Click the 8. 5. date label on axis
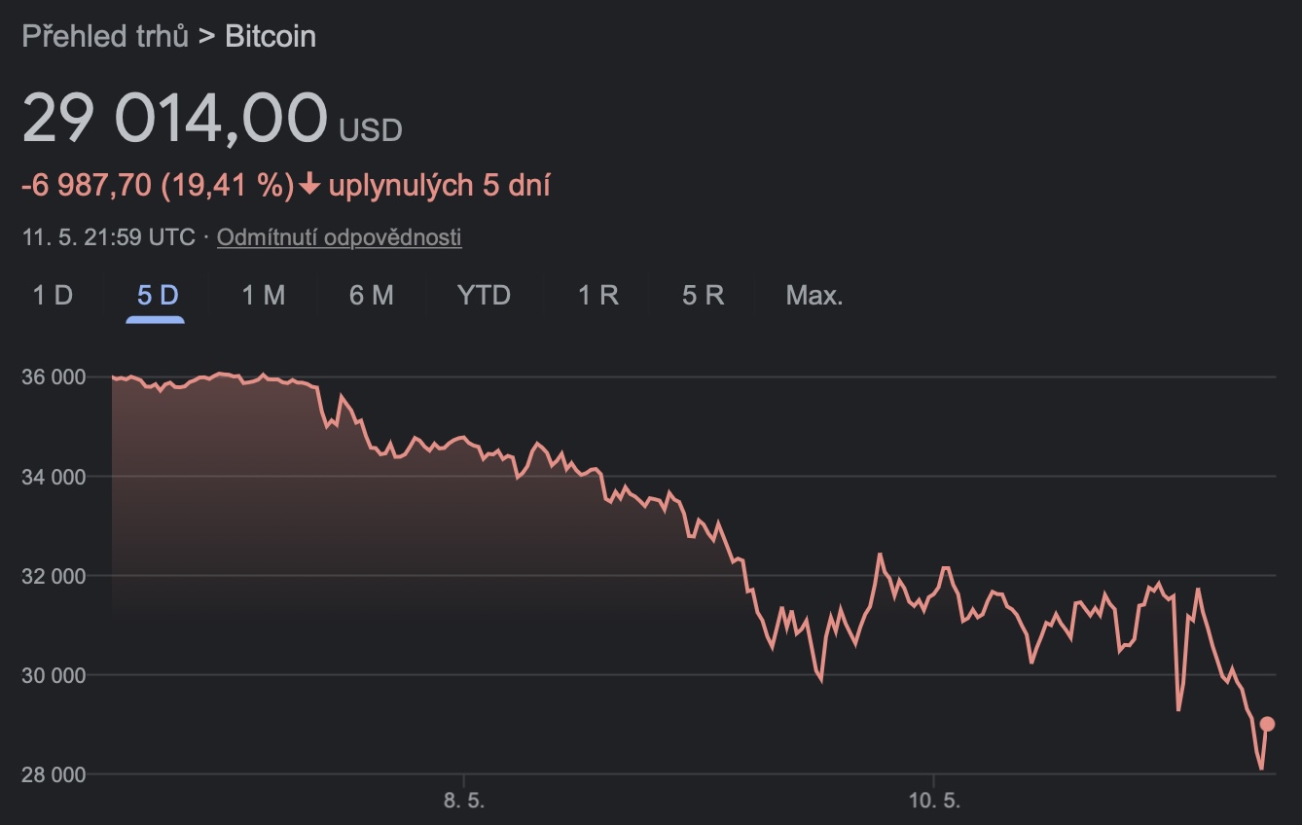This screenshot has height=825, width=1302. pyautogui.click(x=464, y=801)
